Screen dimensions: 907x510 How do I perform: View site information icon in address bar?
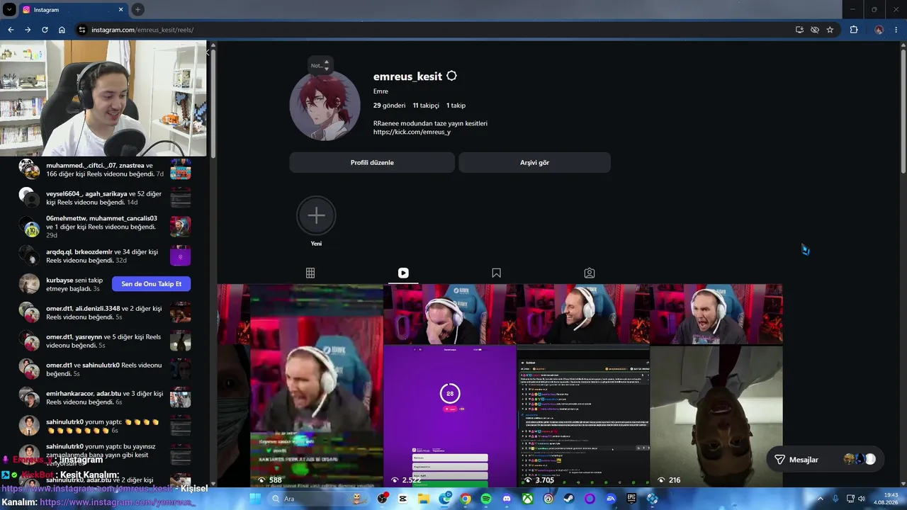pos(82,30)
